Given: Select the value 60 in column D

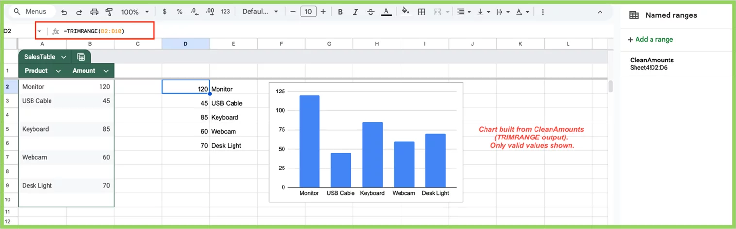Looking at the screenshot, I should pyautogui.click(x=185, y=131).
